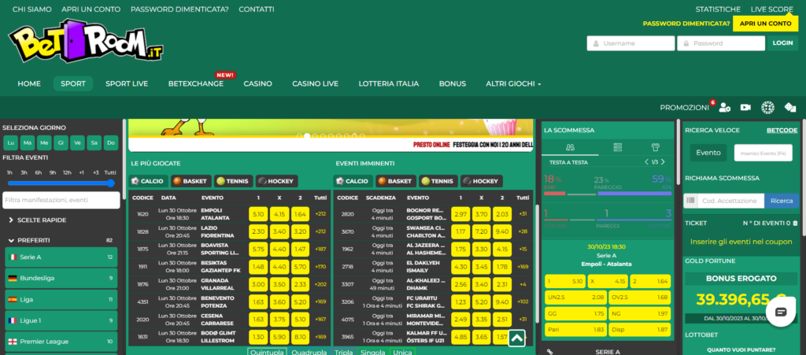Screen dimensions: 806x355
Task: Toggle the Evento search mode button
Action: point(708,153)
